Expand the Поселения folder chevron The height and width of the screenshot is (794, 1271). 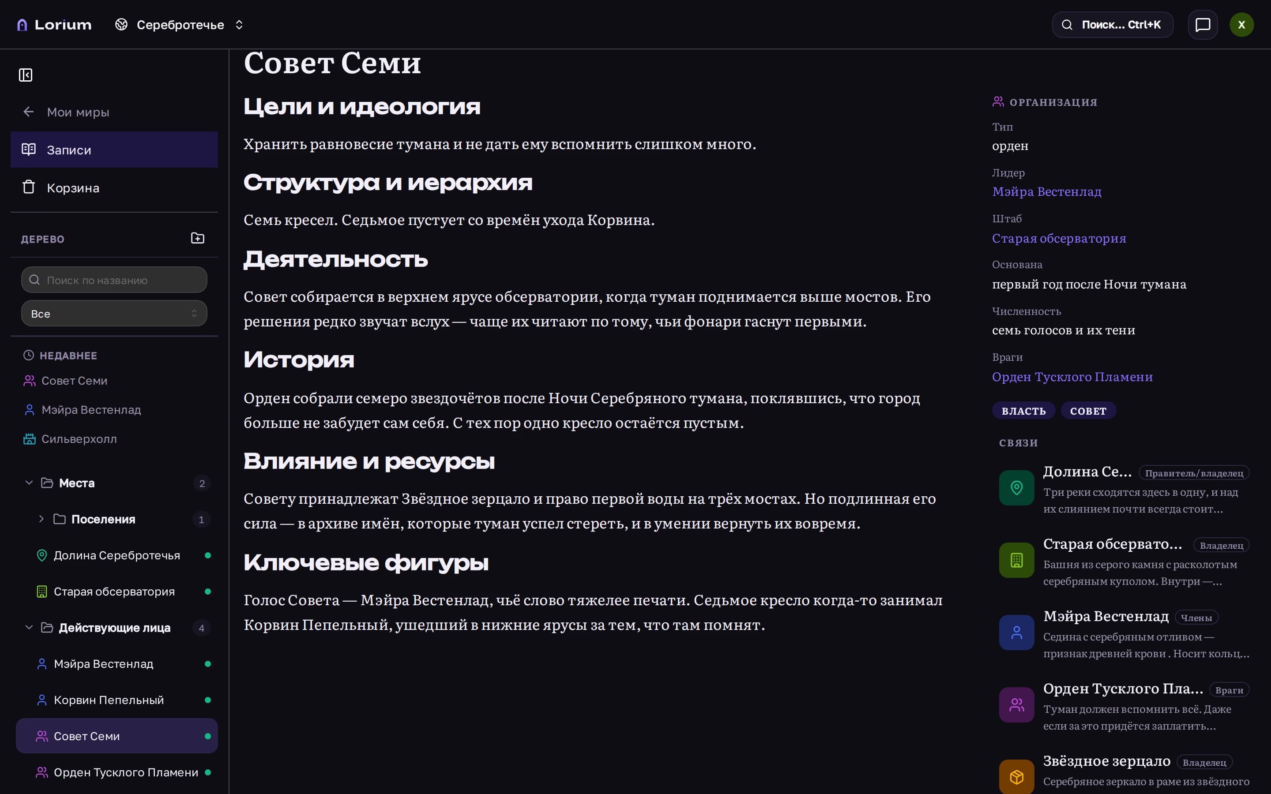coord(41,519)
